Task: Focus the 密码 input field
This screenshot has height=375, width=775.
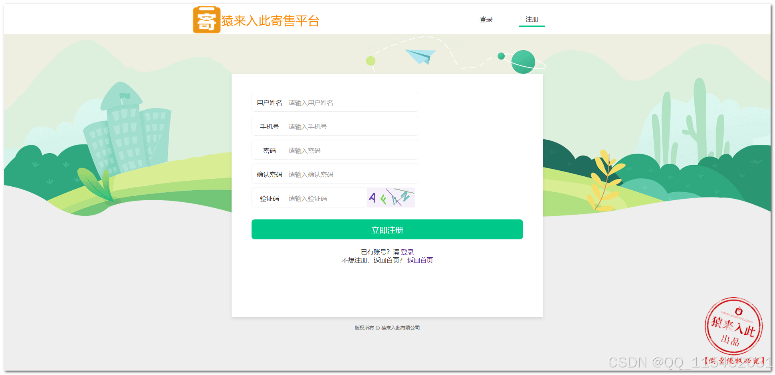Action: pos(335,150)
